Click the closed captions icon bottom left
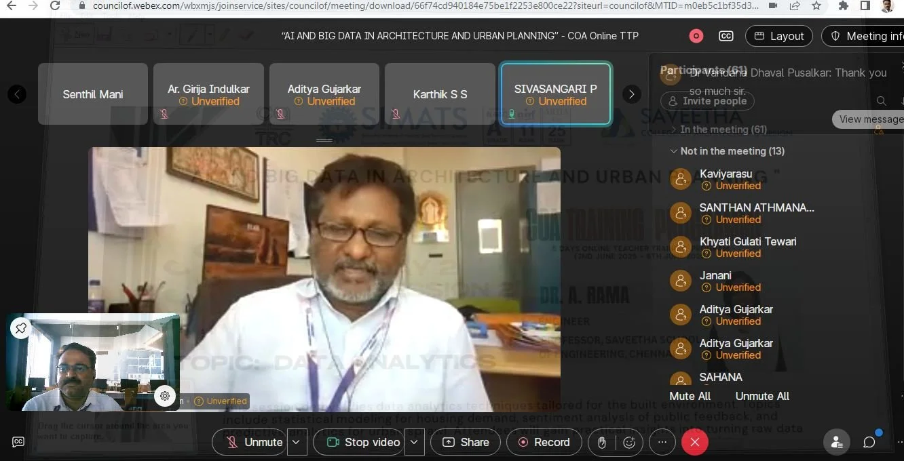This screenshot has width=904, height=461. (x=18, y=442)
